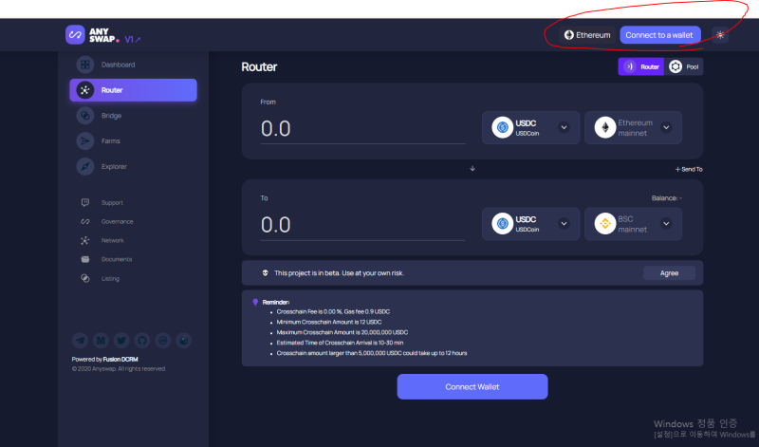Select the Ethereum network button in header
This screenshot has width=759, height=447.
click(x=587, y=35)
